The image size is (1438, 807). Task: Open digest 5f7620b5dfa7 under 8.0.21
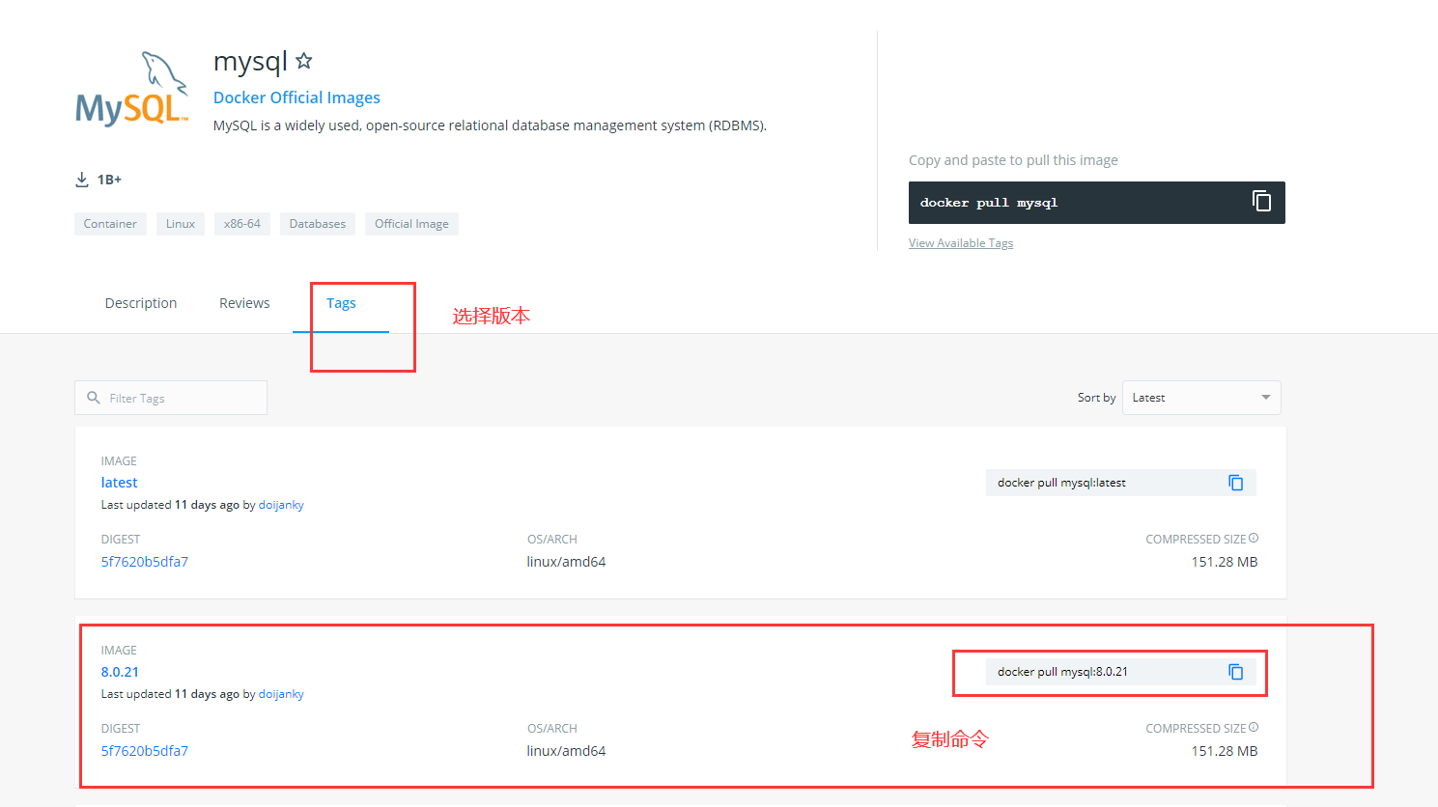click(x=145, y=751)
